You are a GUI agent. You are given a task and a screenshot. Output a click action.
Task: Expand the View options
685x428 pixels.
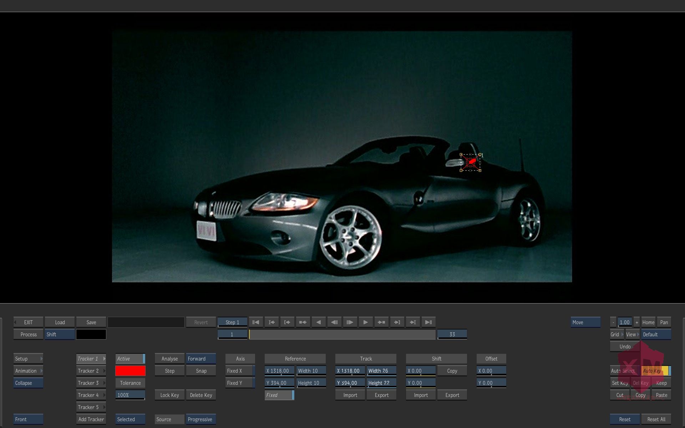tap(633, 334)
